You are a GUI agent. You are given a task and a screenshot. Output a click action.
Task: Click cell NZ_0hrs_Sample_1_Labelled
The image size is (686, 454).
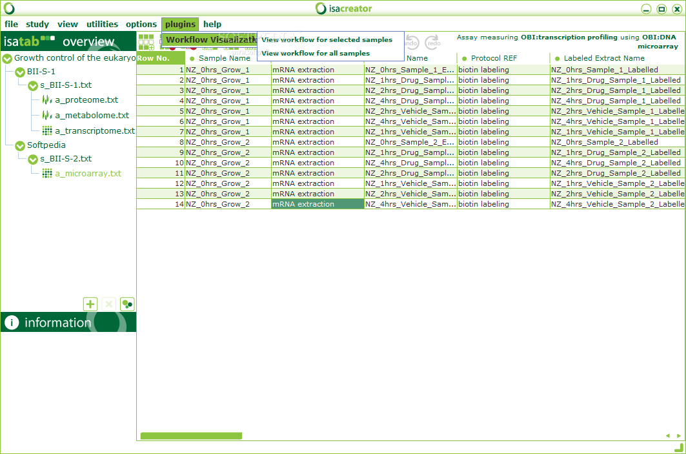point(618,70)
